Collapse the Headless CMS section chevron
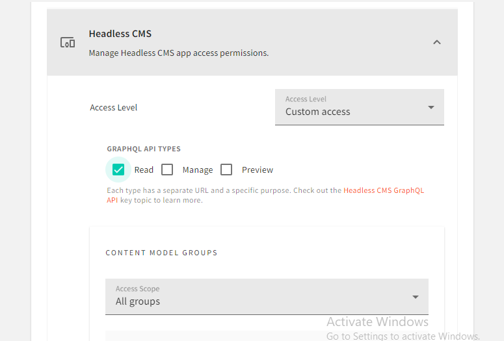Image resolution: width=504 pixels, height=341 pixels. click(437, 42)
